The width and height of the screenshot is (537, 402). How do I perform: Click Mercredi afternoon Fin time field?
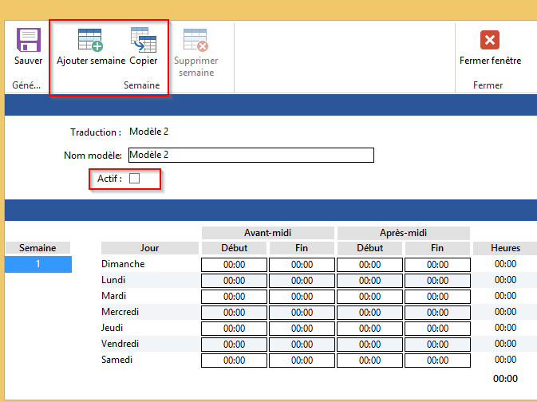click(437, 313)
